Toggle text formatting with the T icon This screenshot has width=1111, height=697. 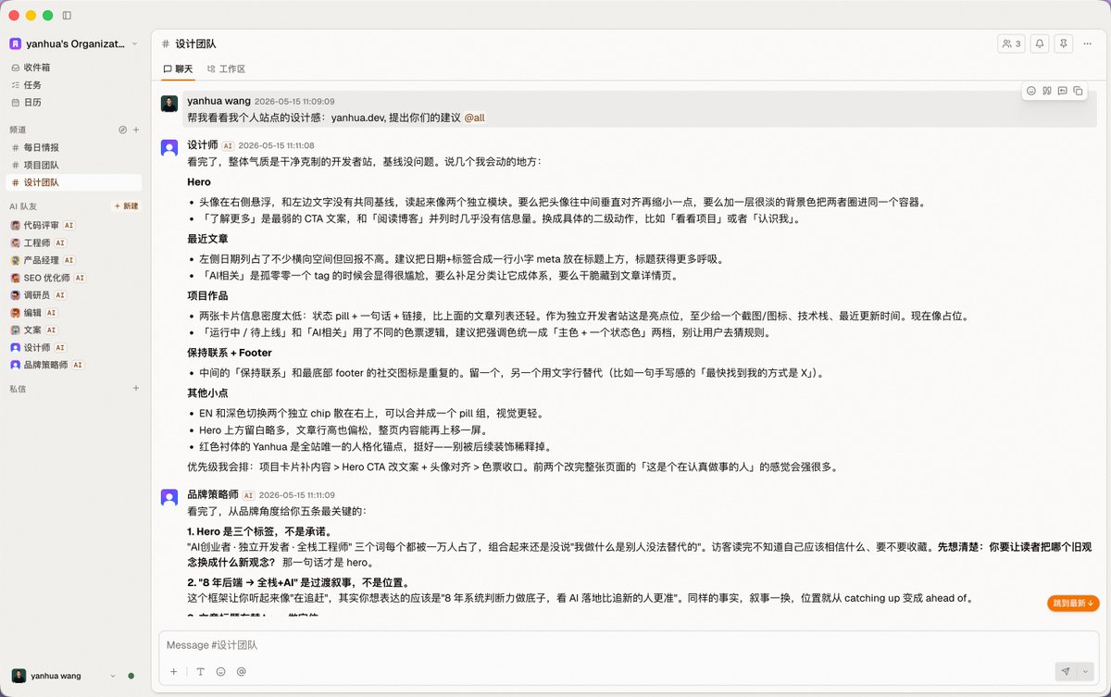[200, 672]
